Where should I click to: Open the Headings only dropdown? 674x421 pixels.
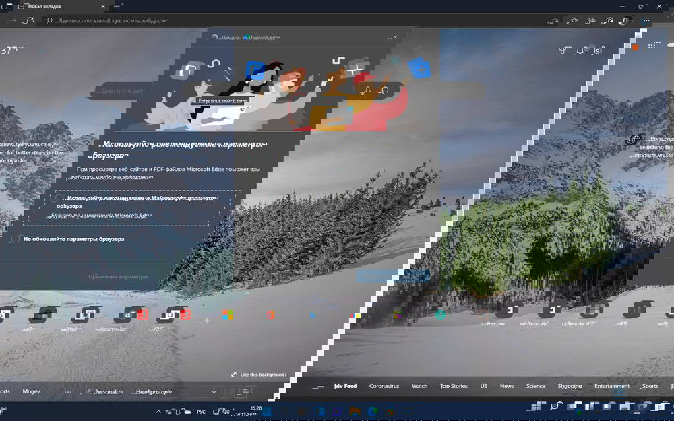pyautogui.click(x=175, y=391)
